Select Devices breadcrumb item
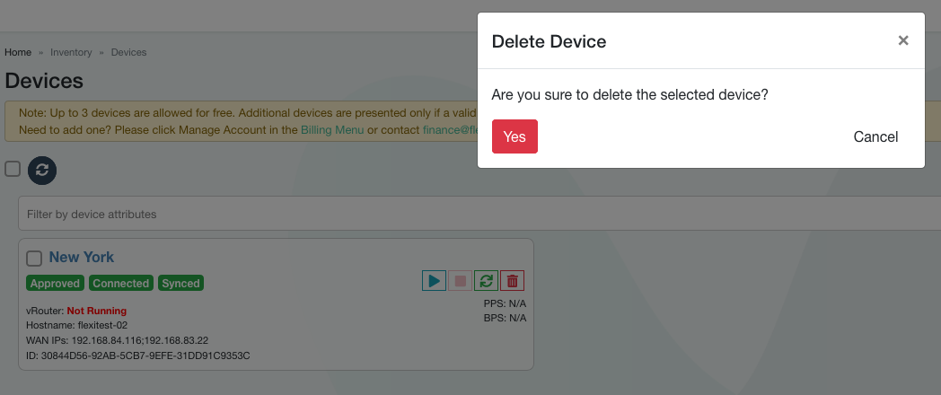This screenshot has width=941, height=395. (128, 52)
